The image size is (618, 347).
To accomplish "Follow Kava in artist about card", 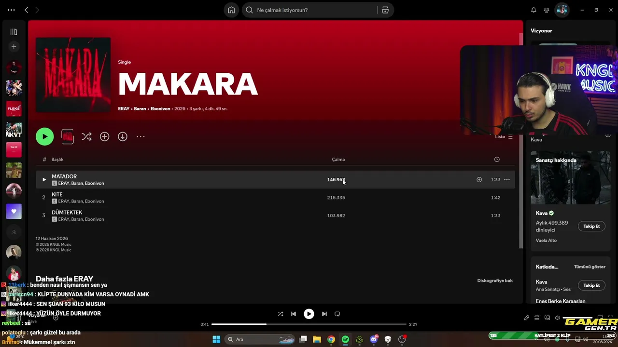I will pos(591,227).
